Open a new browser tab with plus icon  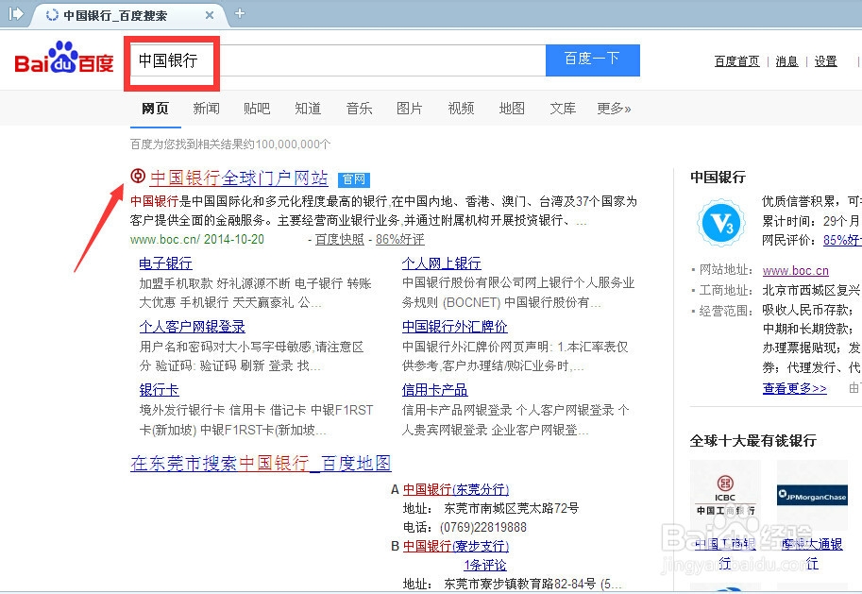[x=240, y=14]
